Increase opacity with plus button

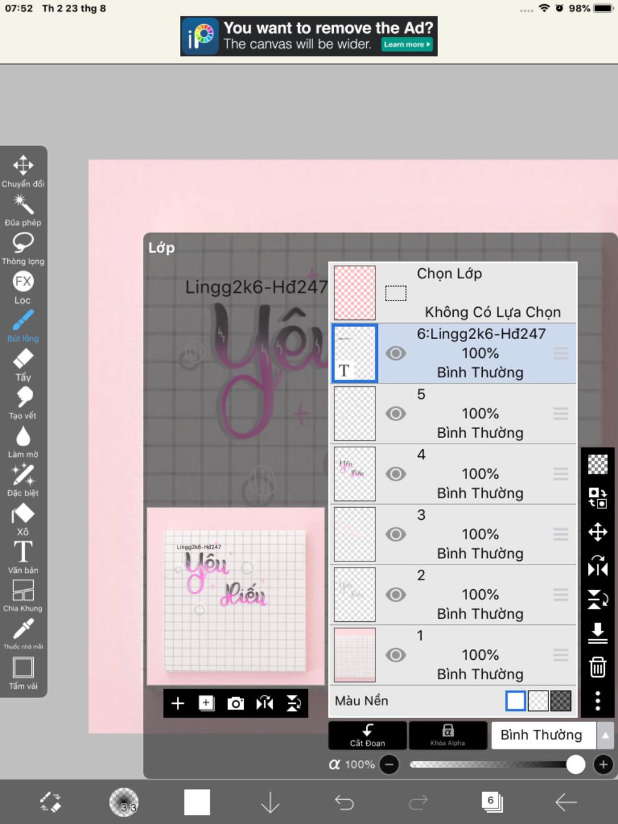coord(603,765)
